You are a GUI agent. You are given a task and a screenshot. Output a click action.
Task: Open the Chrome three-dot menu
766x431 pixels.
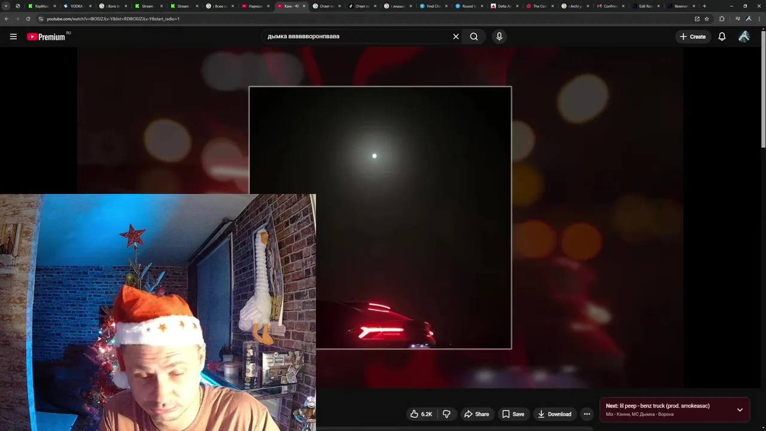[x=759, y=19]
